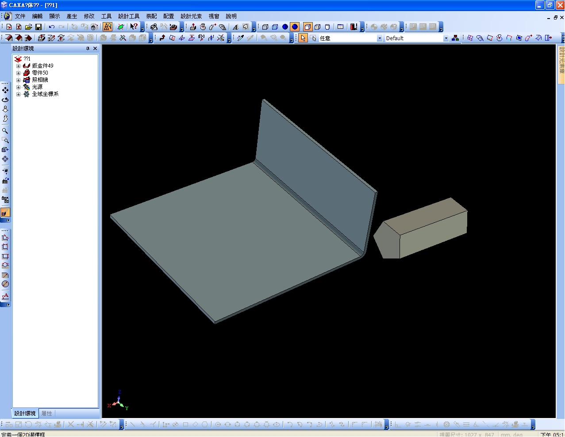Open the 裝配 menu
Image resolution: width=565 pixels, height=437 pixels.
click(152, 16)
